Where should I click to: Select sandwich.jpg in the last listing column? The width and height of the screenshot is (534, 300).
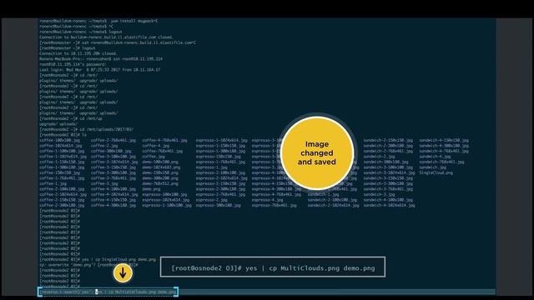point(432,167)
